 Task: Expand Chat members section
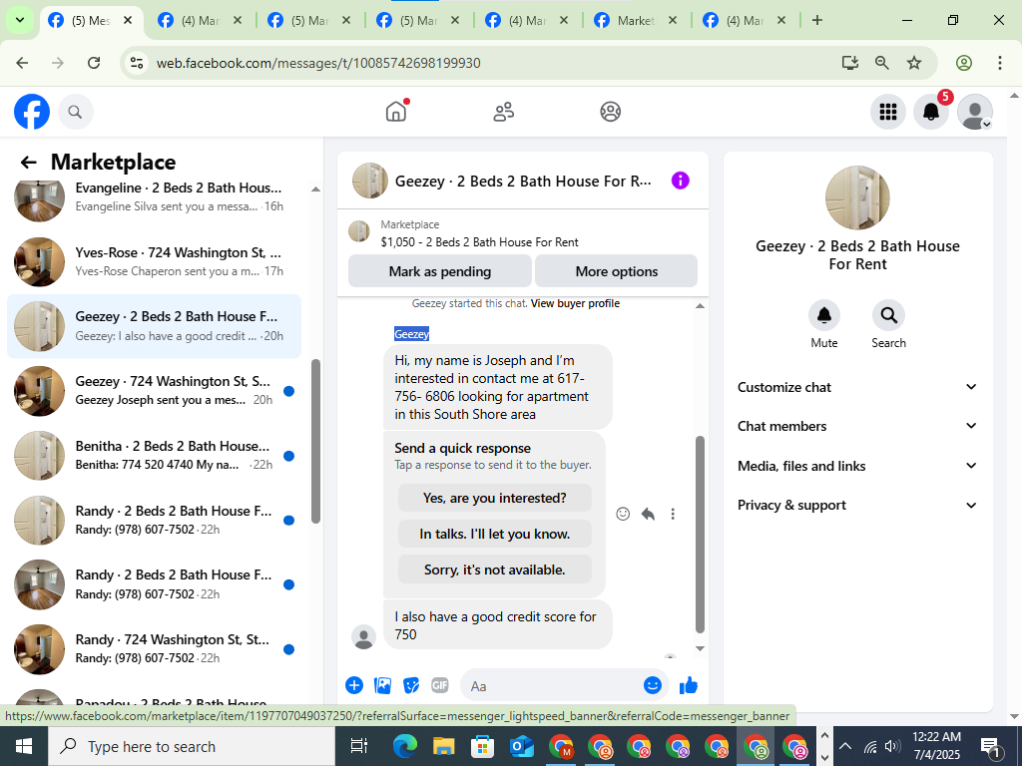point(857,426)
